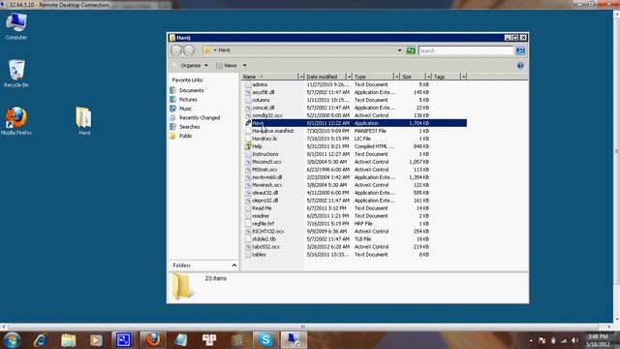Image resolution: width=620 pixels, height=349 pixels.
Task: Select the columns text document
Action: coord(261,100)
